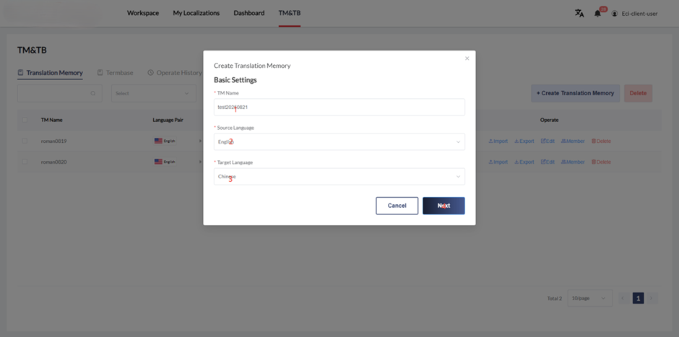This screenshot has width=679, height=337.
Task: Click the search magnifier icon
Action: pos(93,93)
